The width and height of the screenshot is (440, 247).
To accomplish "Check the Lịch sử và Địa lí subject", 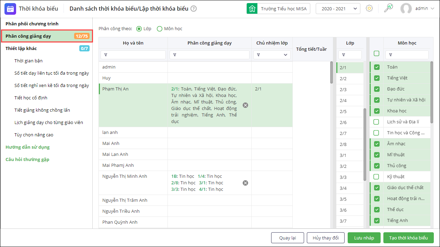I will (377, 122).
